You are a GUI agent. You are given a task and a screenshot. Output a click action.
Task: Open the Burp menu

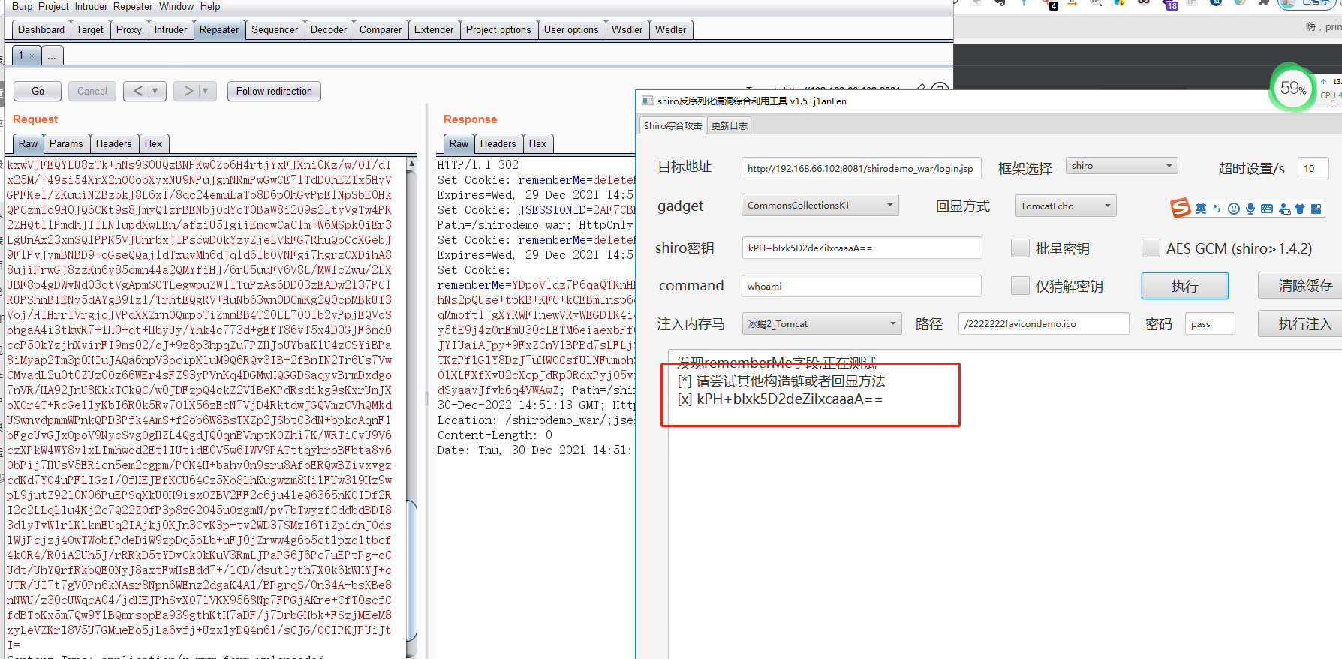[22, 6]
